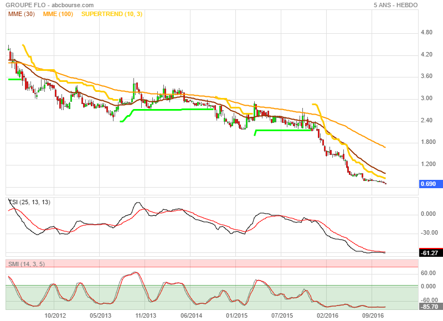The image size is (443, 321).
Task: Click the 3.60 price axis value
Action: pos(426,76)
